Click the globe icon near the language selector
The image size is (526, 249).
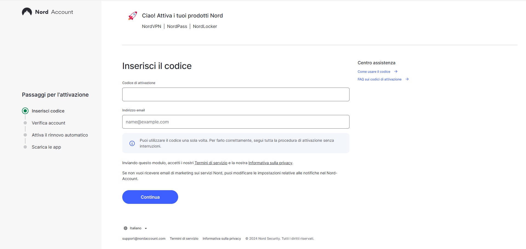click(125, 228)
